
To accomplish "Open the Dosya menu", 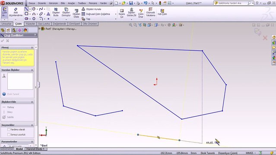I will pyautogui.click(x=32, y=3).
